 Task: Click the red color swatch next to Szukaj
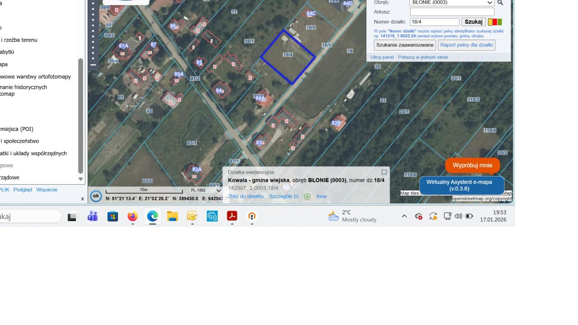[x=495, y=22]
